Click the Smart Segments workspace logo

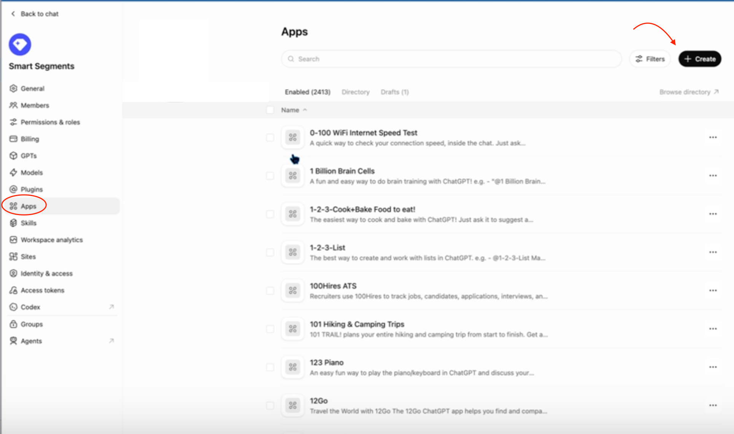point(20,44)
